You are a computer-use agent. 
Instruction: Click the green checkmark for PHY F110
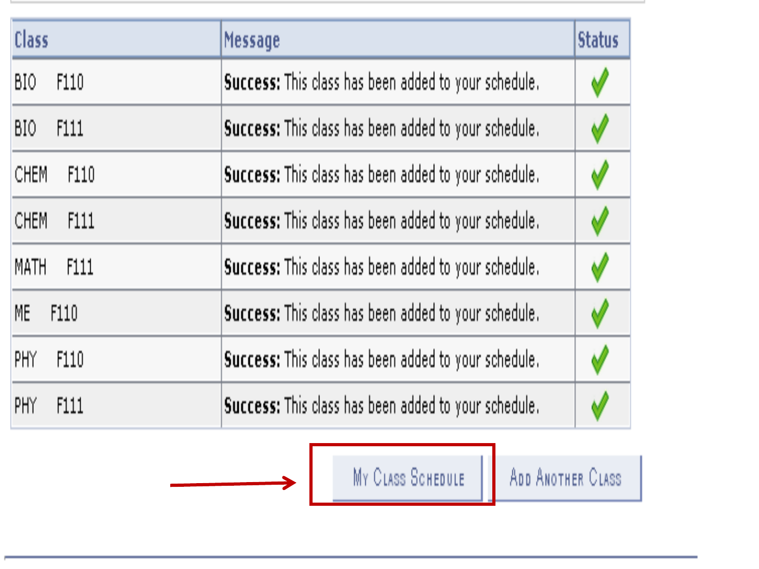click(600, 360)
